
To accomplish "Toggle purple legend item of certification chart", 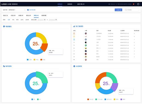I will (x=123, y=99).
